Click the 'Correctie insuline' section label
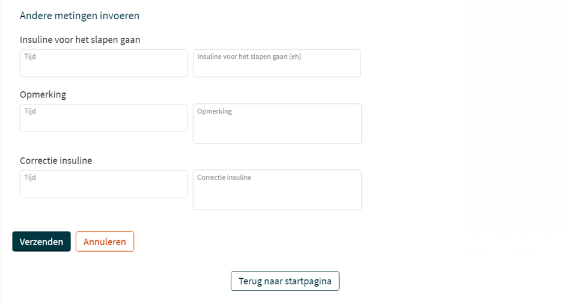Viewport: 568px width, 304px height. point(56,160)
